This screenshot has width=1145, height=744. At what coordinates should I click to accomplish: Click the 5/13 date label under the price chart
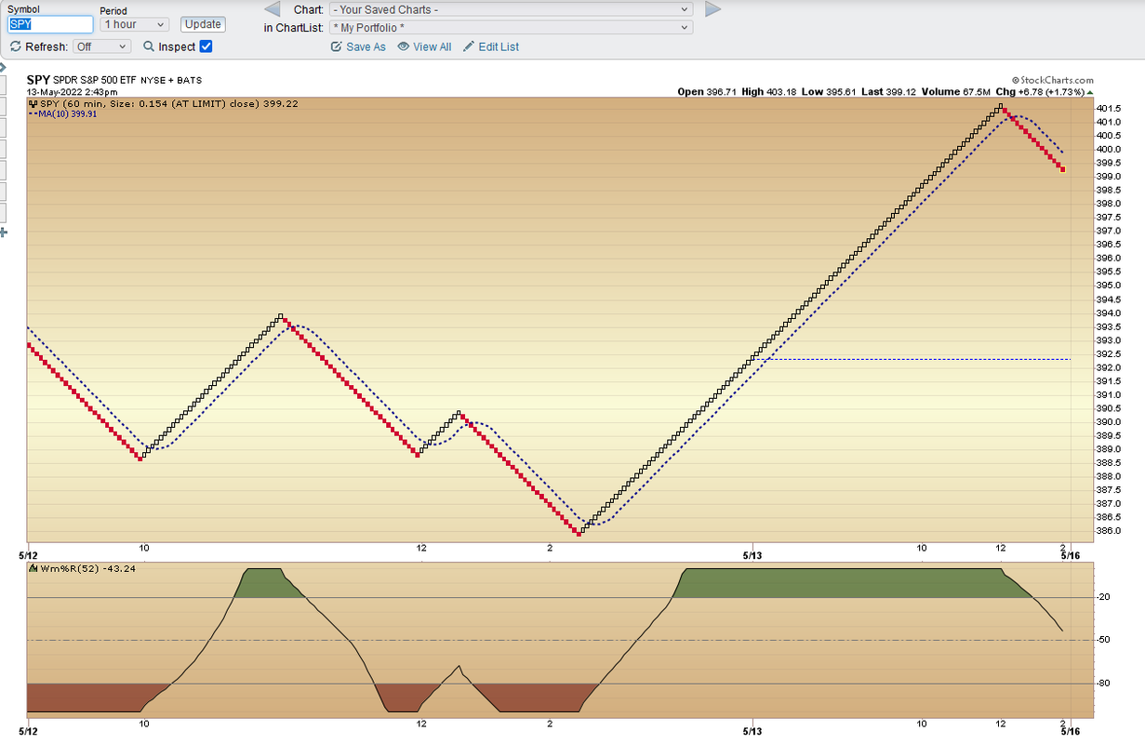pyautogui.click(x=752, y=554)
